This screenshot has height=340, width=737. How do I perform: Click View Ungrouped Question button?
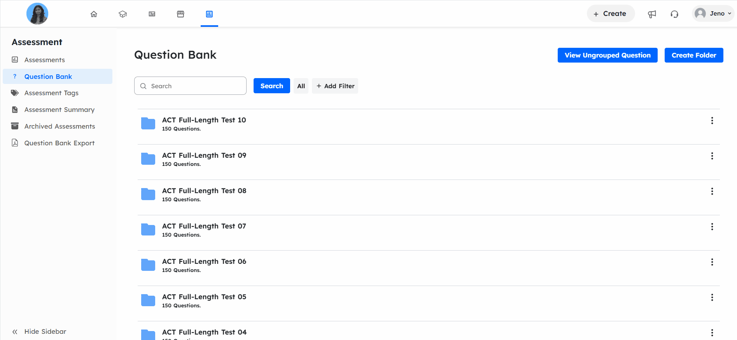coord(607,55)
